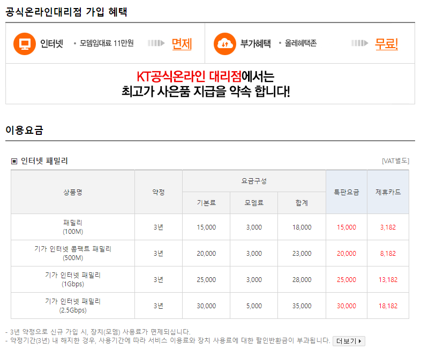Click the 인터넷 benefit label
421x358 pixels.
click(x=51, y=44)
